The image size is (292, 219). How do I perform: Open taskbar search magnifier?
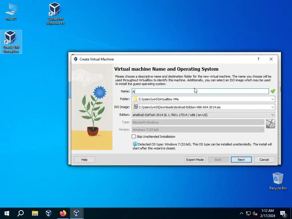(21, 213)
